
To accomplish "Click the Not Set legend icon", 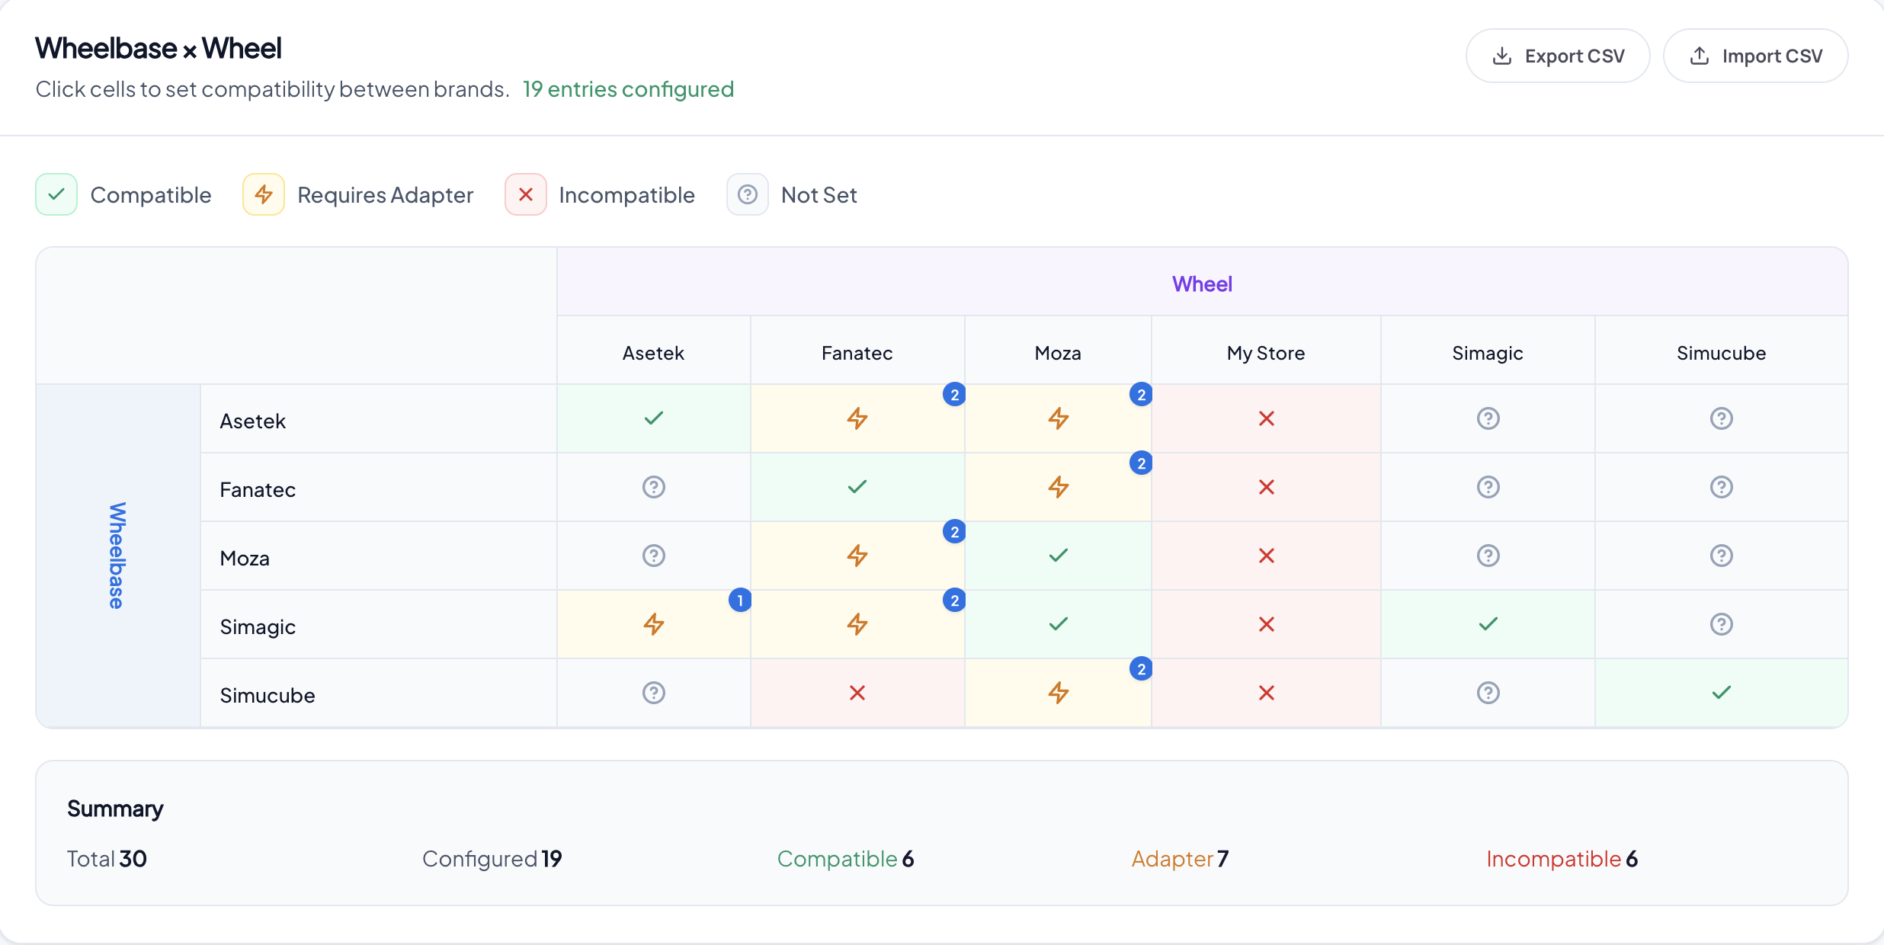I will pyautogui.click(x=748, y=194).
